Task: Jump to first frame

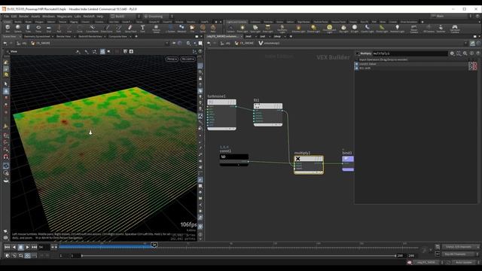Action: pos(7,247)
